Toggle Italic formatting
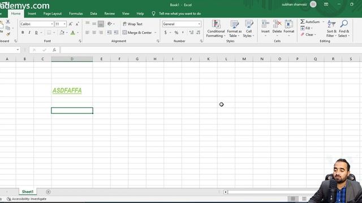 click(29, 33)
